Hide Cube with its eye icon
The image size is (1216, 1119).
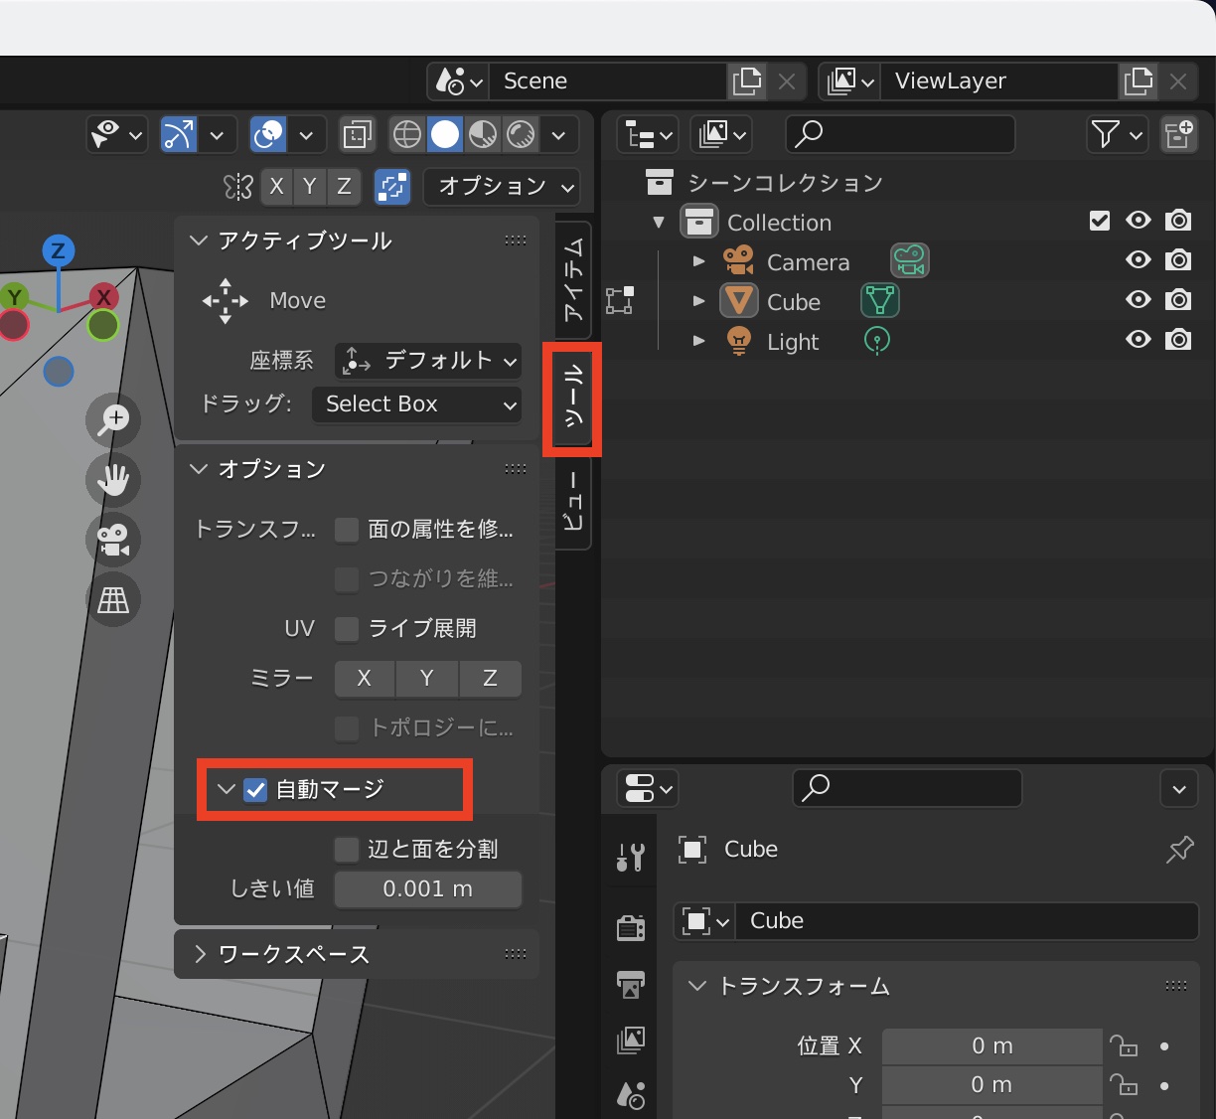pos(1139,300)
